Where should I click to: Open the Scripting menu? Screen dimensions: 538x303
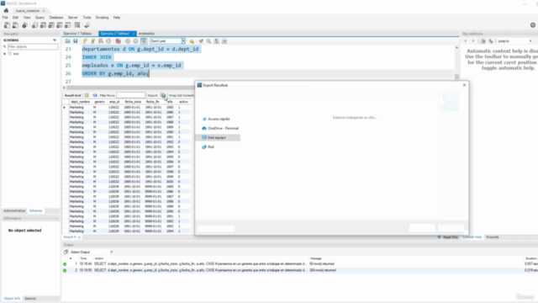(102, 18)
